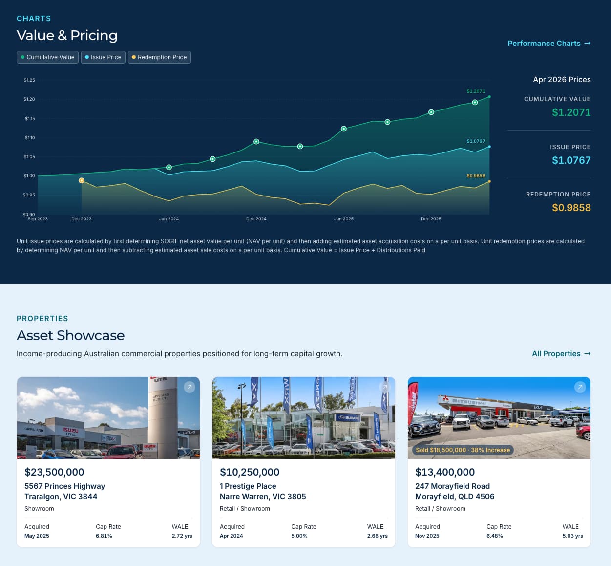Click the arrow icon on the Narre Warren property image
The height and width of the screenshot is (566, 611).
click(384, 387)
